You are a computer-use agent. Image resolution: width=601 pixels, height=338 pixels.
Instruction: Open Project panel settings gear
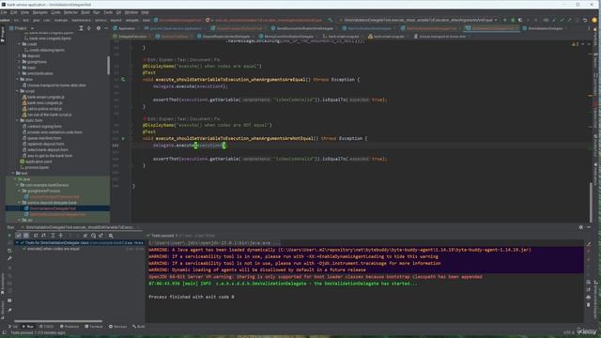[98, 28]
